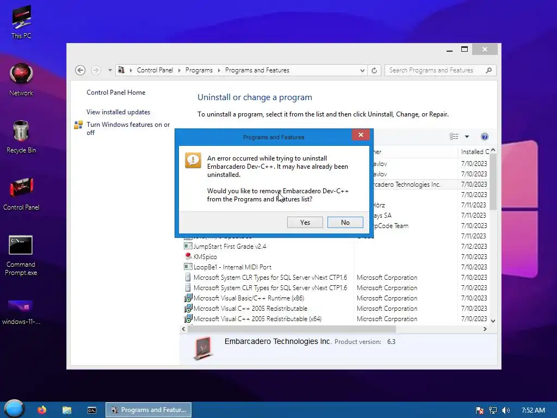This screenshot has width=557, height=418.
Task: Decline removal by clicking No
Action: point(345,222)
